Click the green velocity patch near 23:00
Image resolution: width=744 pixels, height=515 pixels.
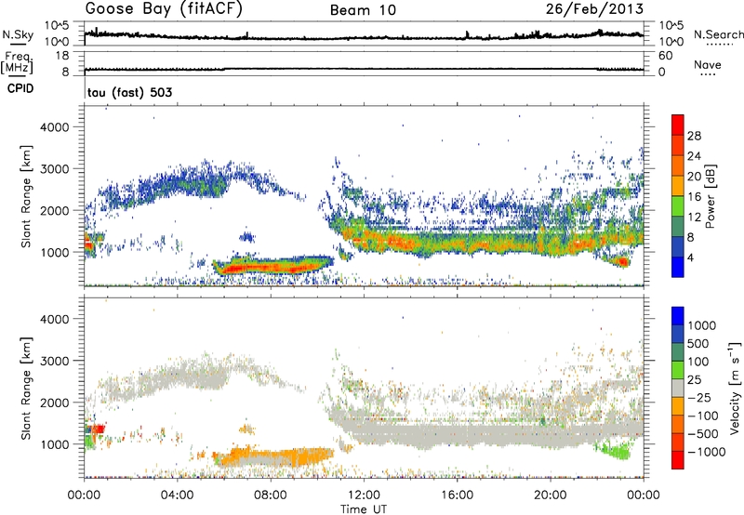(x=617, y=452)
